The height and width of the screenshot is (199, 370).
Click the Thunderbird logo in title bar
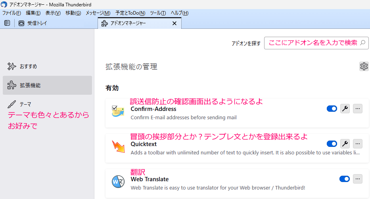pyautogui.click(x=4, y=4)
